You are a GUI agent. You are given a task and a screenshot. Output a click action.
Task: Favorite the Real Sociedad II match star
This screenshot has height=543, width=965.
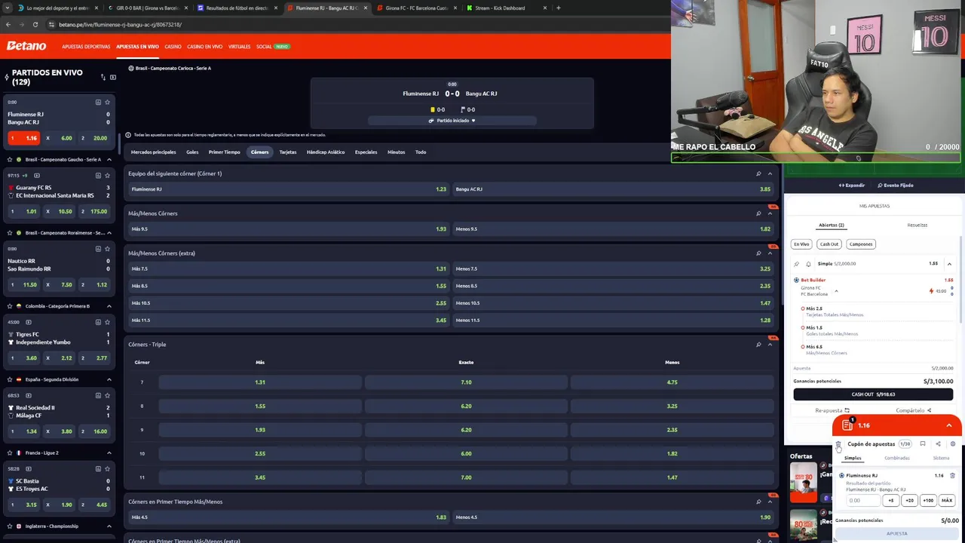click(107, 395)
